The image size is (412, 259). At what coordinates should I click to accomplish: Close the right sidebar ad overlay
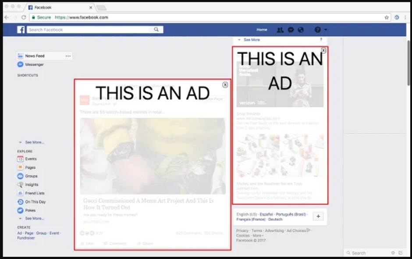click(x=323, y=50)
